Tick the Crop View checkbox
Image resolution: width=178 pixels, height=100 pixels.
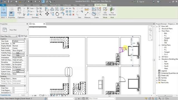tap(14, 88)
